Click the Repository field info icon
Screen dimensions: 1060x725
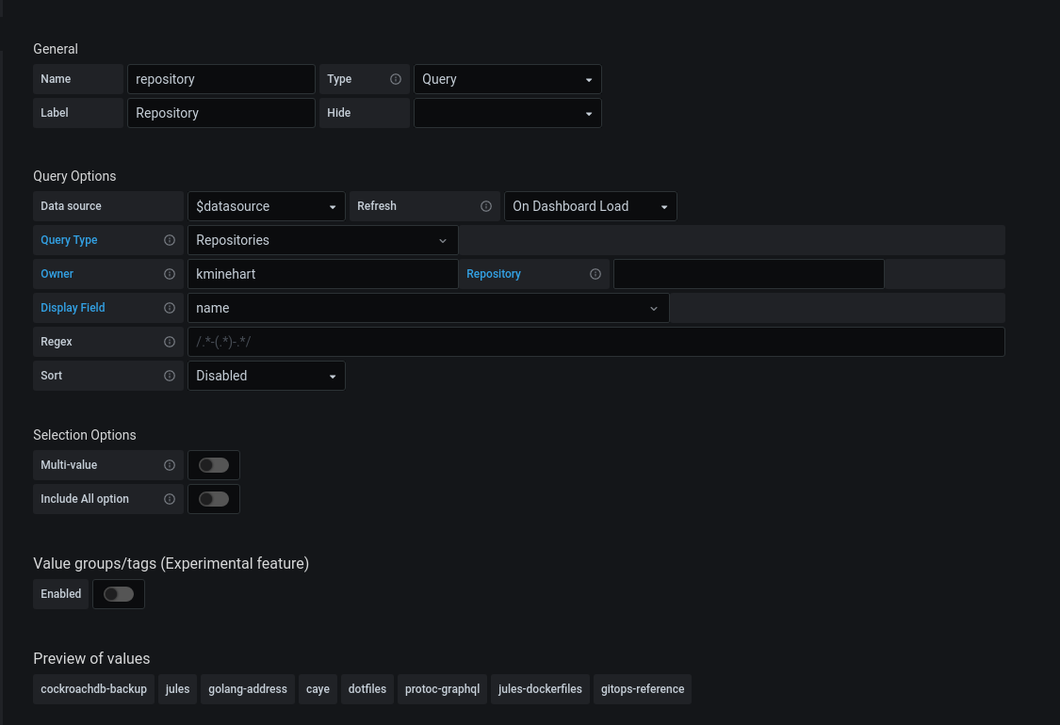(x=595, y=274)
